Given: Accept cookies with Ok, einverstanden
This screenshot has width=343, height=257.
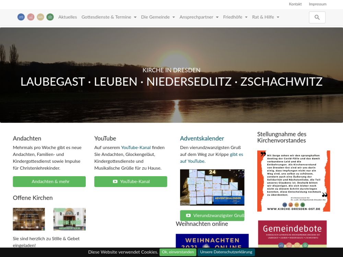Looking at the screenshot, I should point(178,252).
